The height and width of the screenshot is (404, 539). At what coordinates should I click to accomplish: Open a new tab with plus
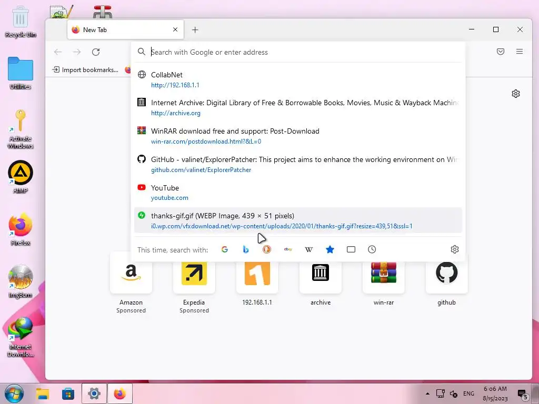coord(195,30)
